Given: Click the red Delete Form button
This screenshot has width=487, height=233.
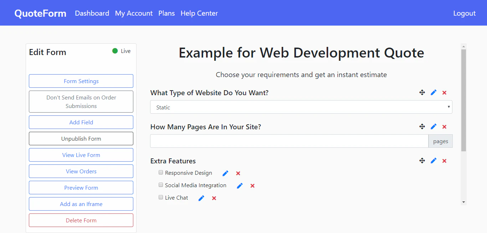Looking at the screenshot, I should point(81,220).
